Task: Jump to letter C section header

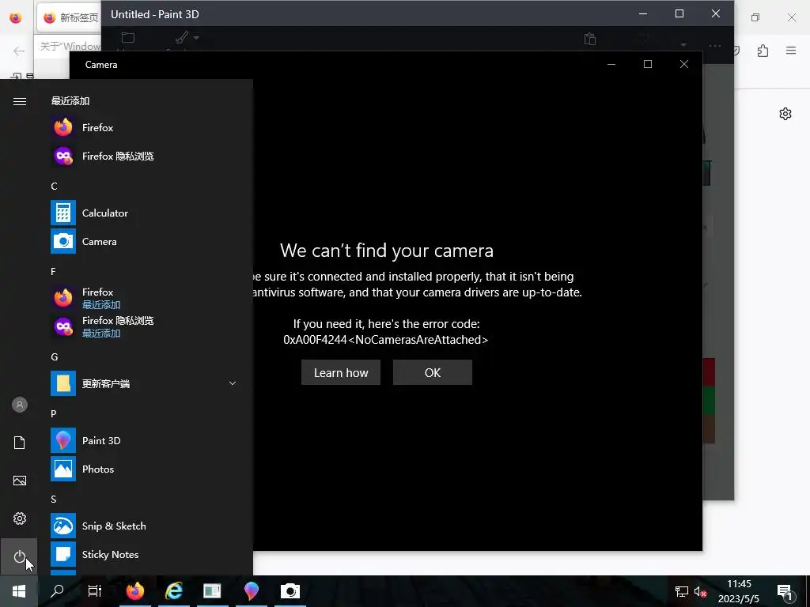Action: point(55,187)
